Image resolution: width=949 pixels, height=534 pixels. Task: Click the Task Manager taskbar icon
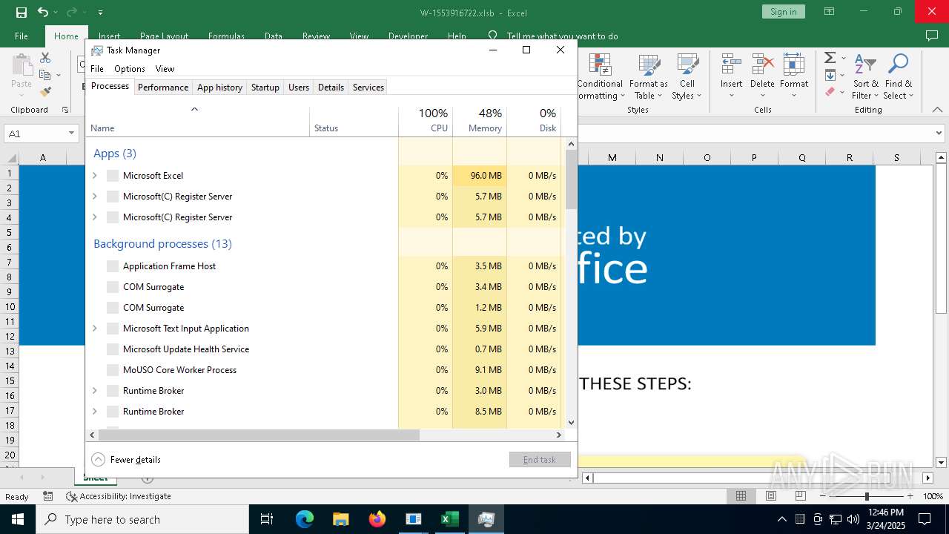tap(486, 519)
